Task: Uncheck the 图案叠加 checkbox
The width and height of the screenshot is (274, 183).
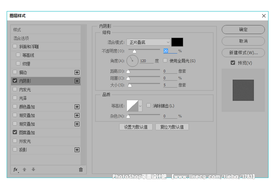Action: point(15,132)
